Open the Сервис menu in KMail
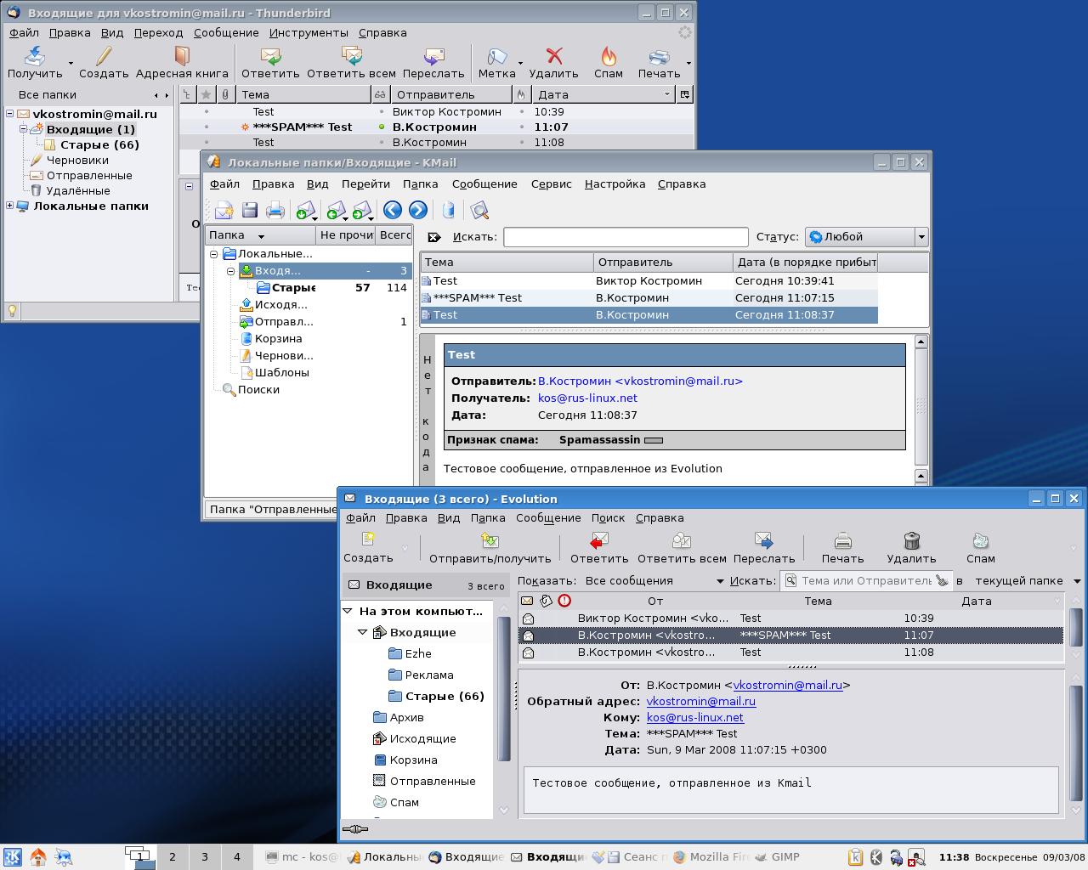This screenshot has width=1088, height=870. [x=551, y=184]
